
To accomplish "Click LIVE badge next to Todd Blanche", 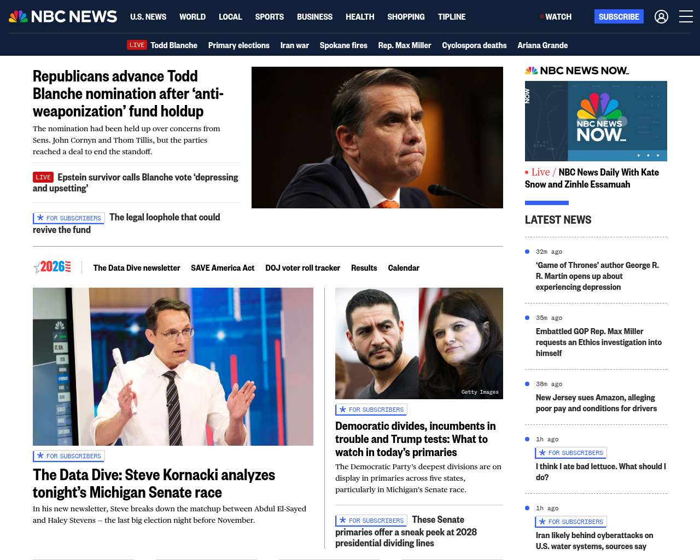I will pos(137,45).
